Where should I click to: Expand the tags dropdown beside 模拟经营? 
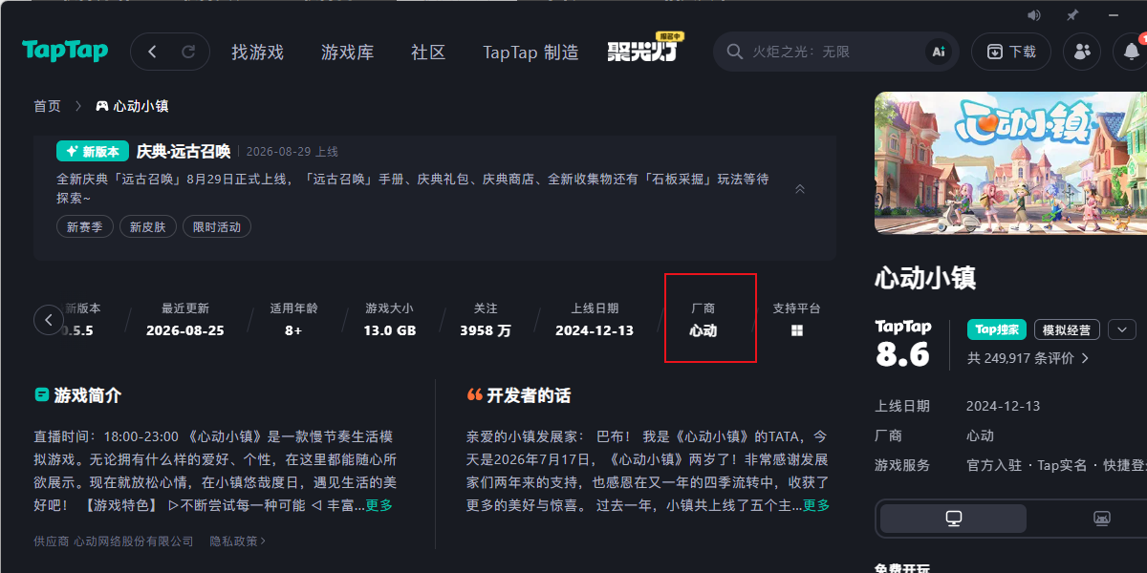[x=1122, y=329]
